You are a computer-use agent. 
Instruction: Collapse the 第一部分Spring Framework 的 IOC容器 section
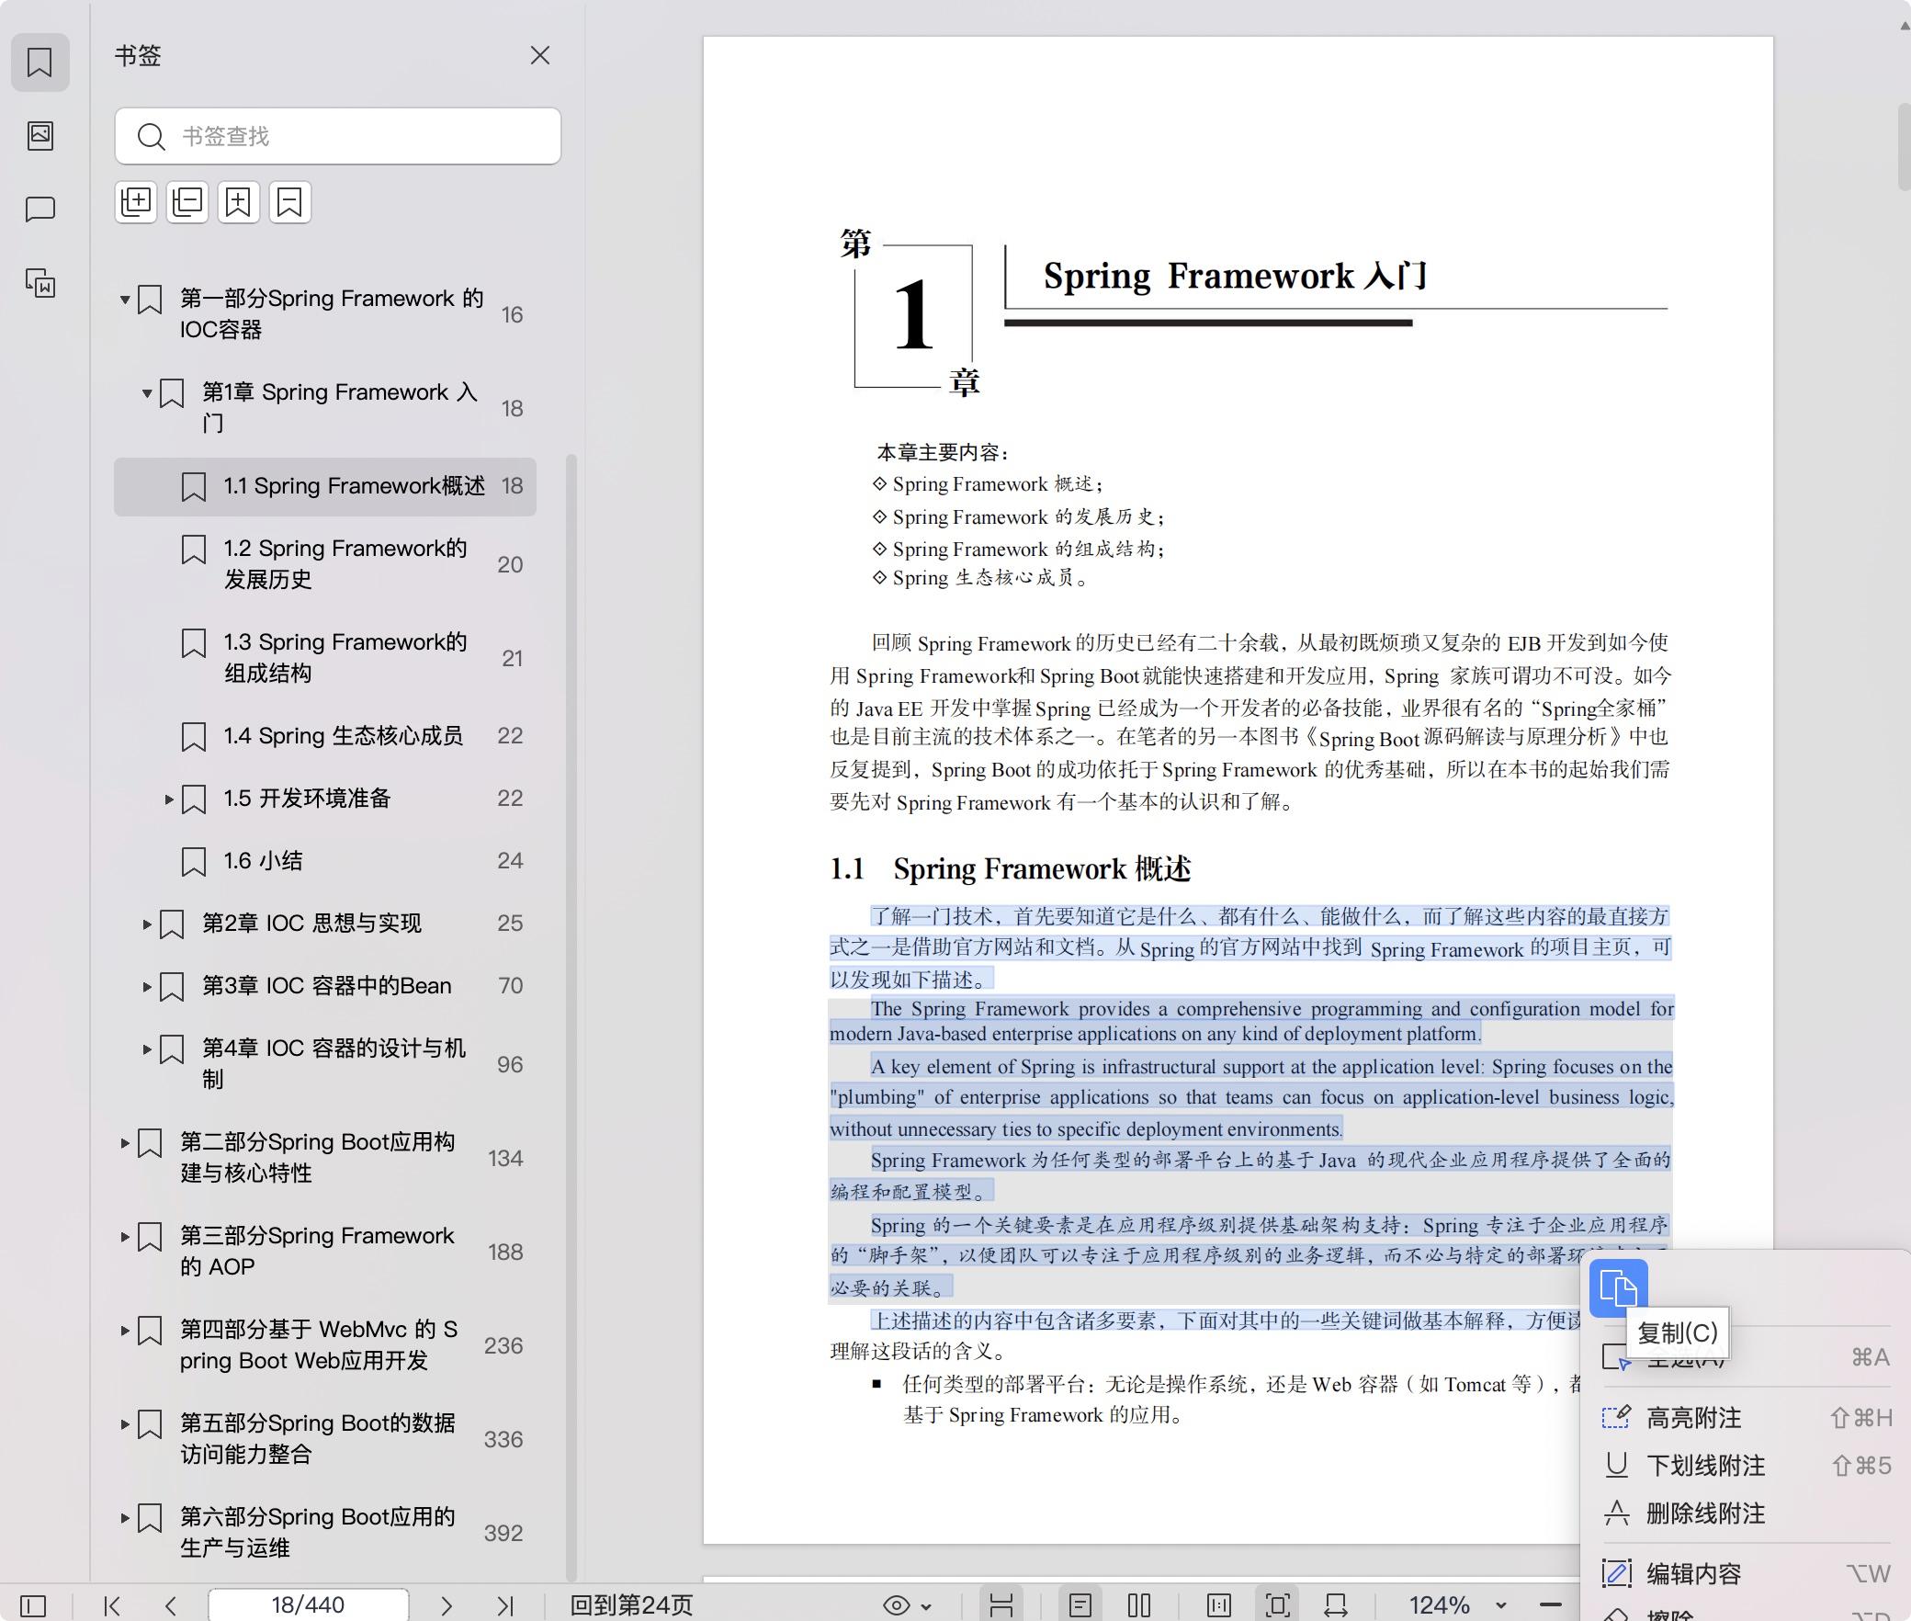(x=125, y=300)
